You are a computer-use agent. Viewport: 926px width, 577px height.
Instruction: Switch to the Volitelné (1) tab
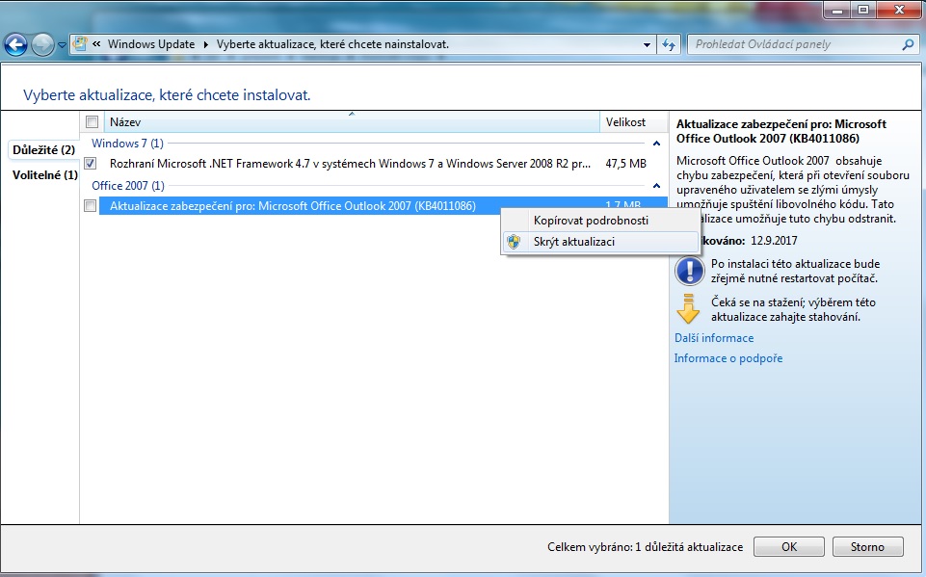[44, 174]
